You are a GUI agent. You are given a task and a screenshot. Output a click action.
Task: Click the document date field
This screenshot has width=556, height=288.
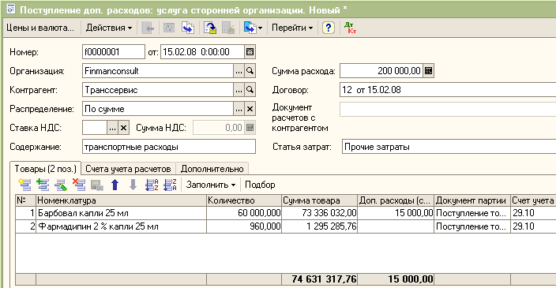click(202, 52)
